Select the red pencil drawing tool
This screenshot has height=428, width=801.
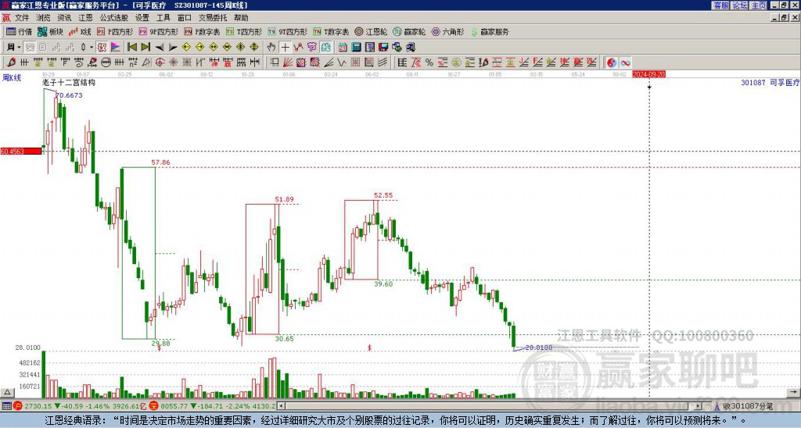coord(11,62)
